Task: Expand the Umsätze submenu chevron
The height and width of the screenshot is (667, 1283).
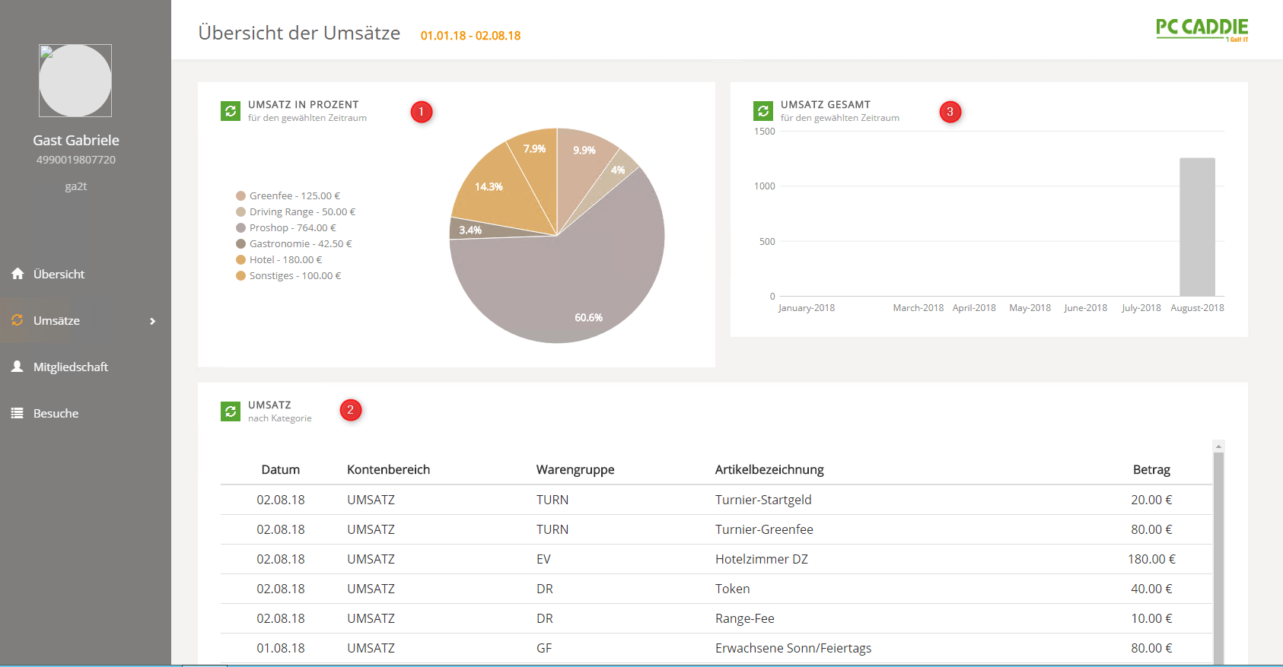Action: [152, 321]
